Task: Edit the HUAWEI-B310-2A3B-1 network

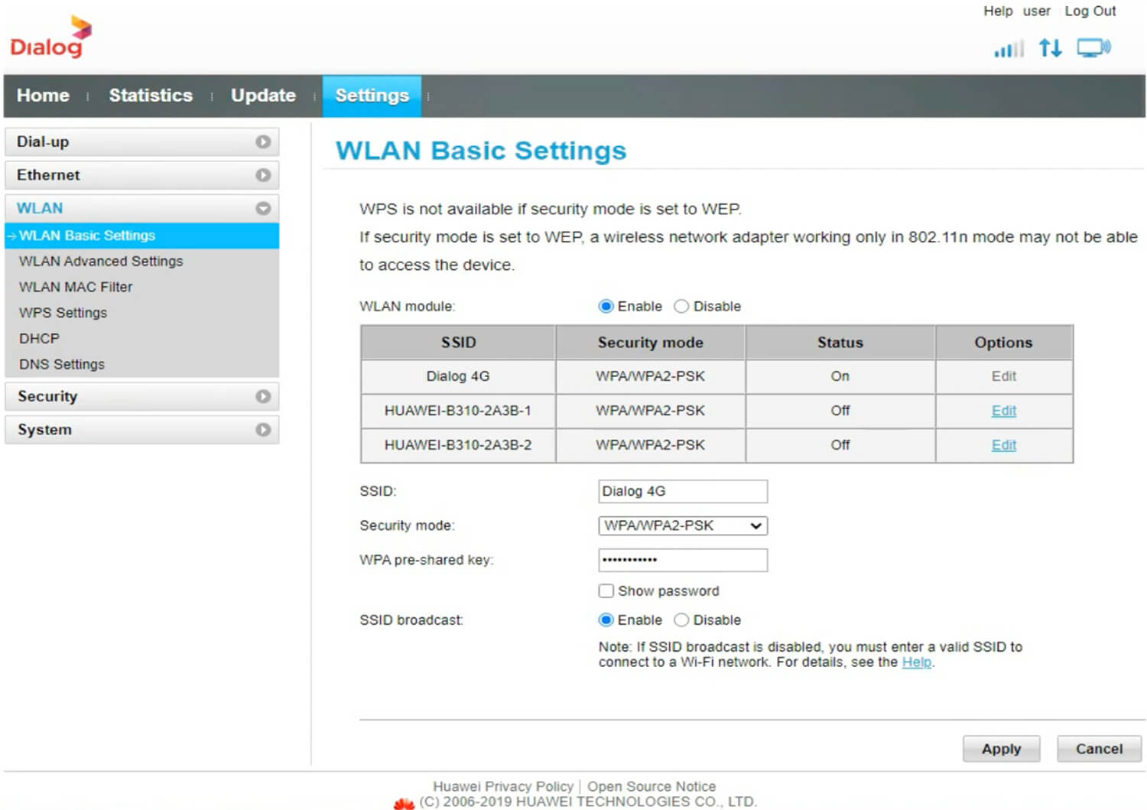Action: 1003,411
